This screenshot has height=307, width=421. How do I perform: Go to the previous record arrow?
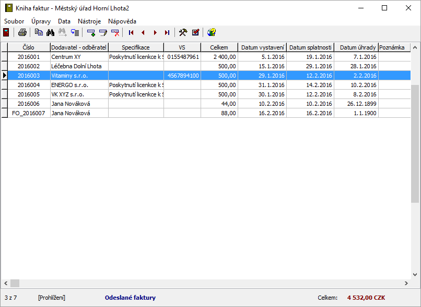(x=143, y=32)
